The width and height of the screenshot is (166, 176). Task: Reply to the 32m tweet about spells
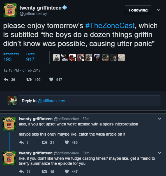click(x=21, y=142)
